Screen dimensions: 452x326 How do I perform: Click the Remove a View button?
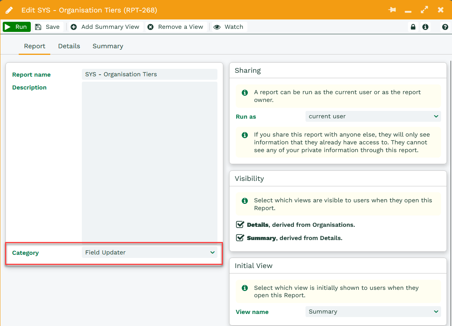176,27
